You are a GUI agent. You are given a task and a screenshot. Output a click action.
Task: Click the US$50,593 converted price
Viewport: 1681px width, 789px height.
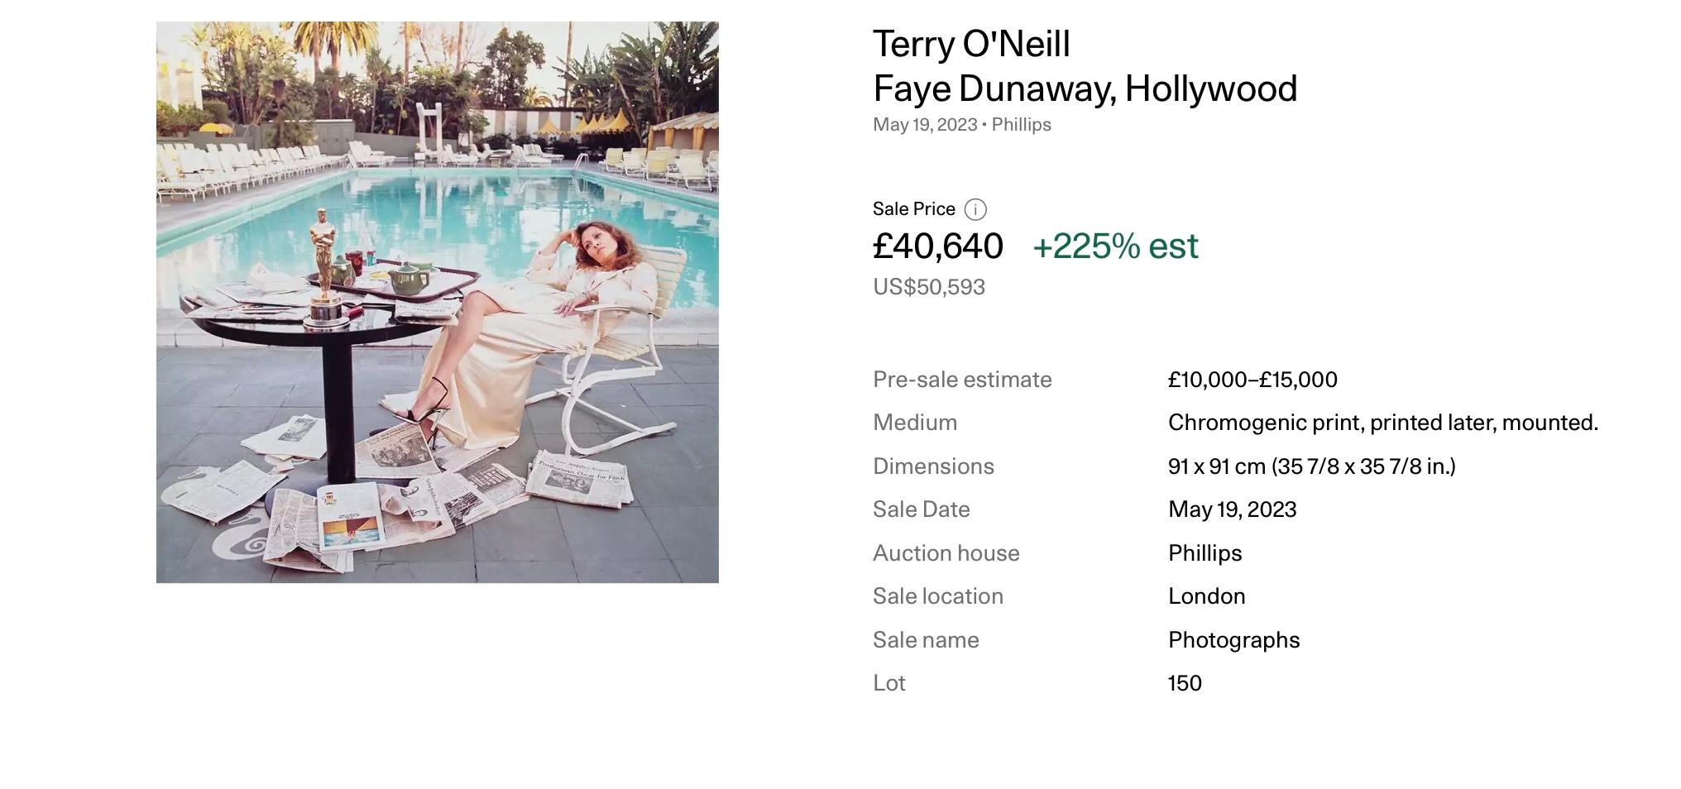tap(928, 287)
